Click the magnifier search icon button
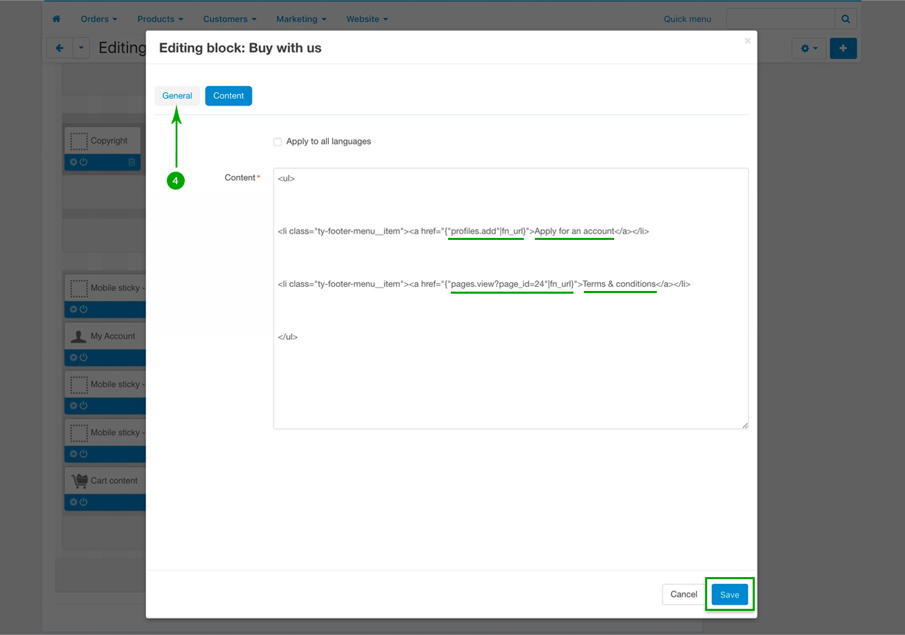 coord(846,19)
